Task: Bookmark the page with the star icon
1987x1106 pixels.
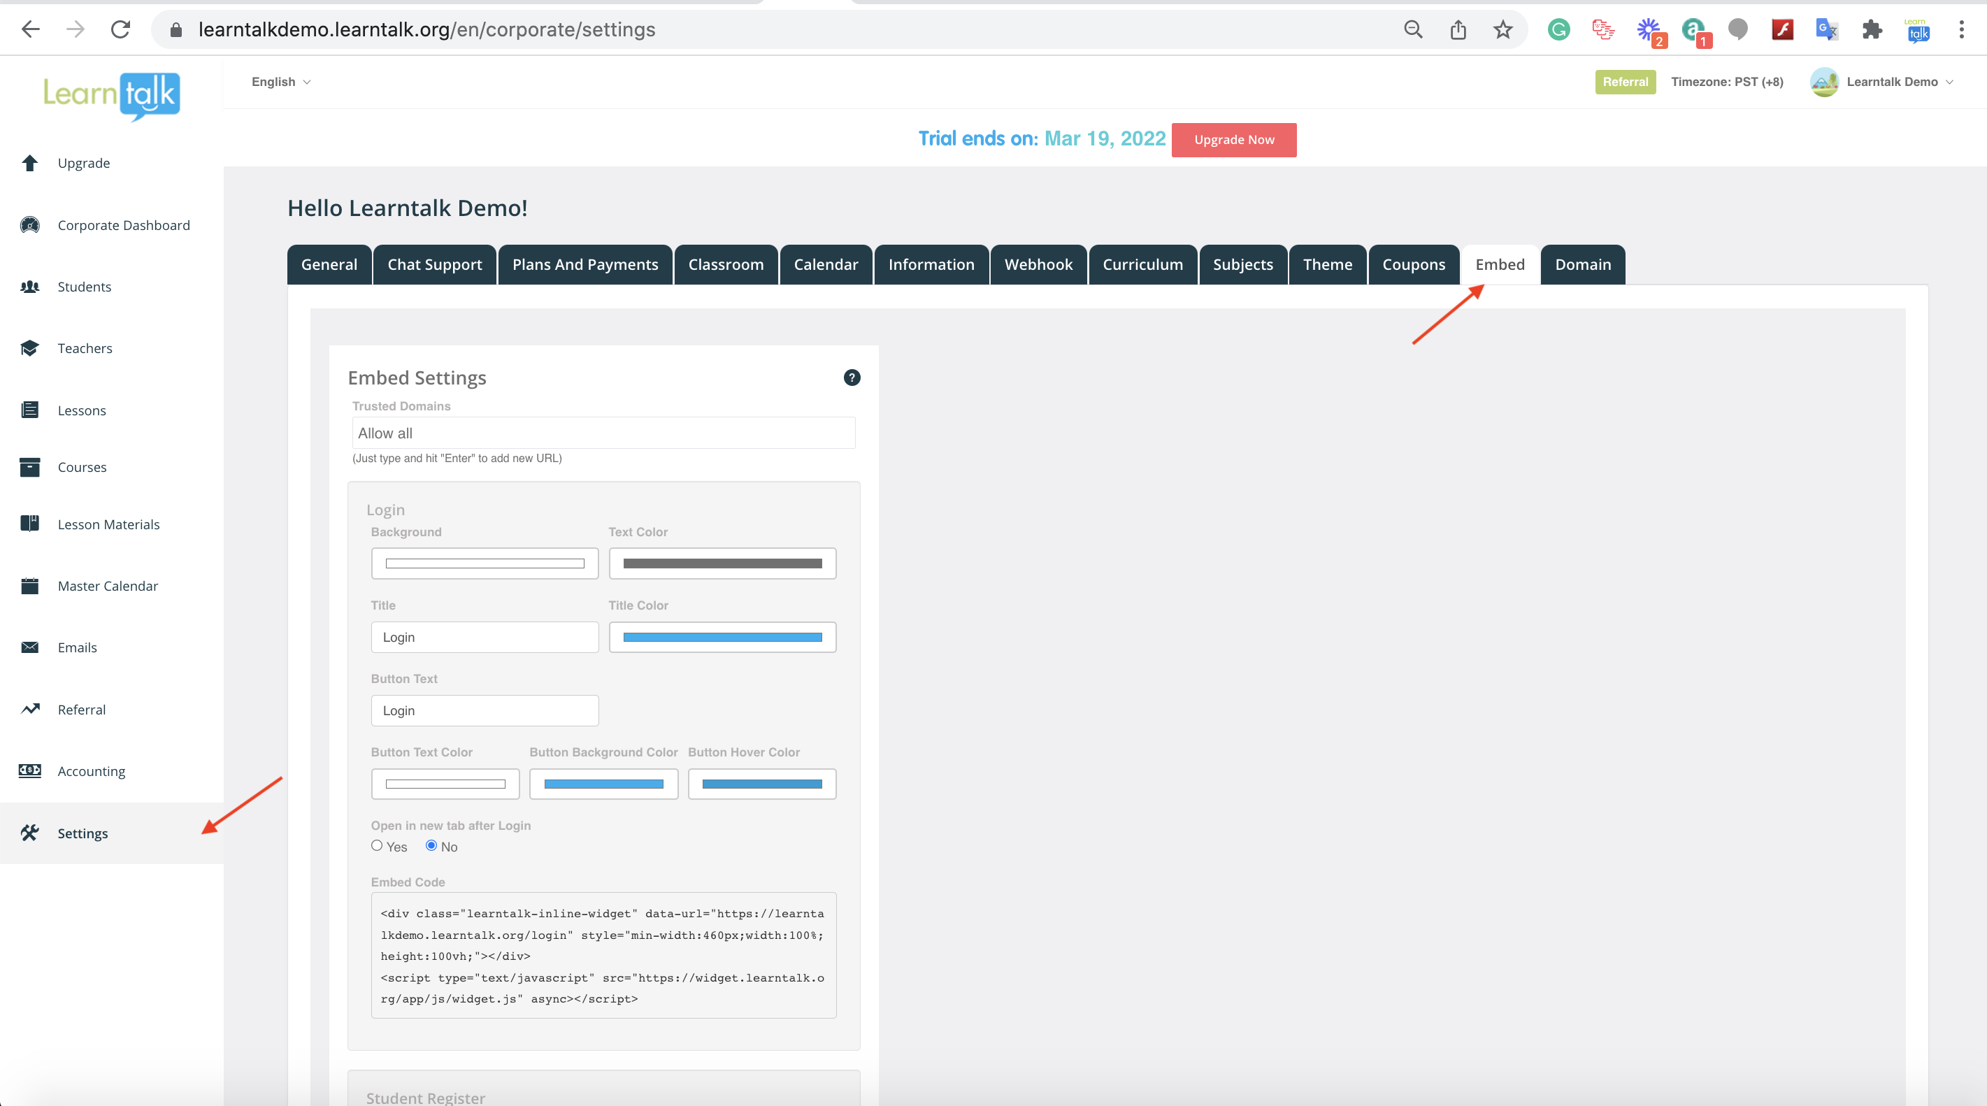Action: [x=1502, y=29]
